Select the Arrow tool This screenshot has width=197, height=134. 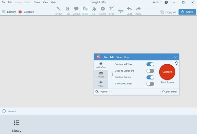(58, 11)
